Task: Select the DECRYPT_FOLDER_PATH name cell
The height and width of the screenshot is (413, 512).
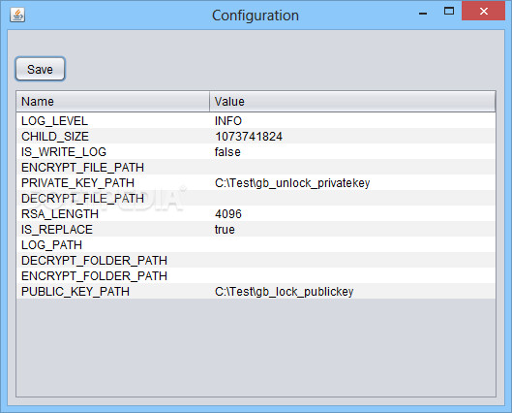Action: pos(113,260)
